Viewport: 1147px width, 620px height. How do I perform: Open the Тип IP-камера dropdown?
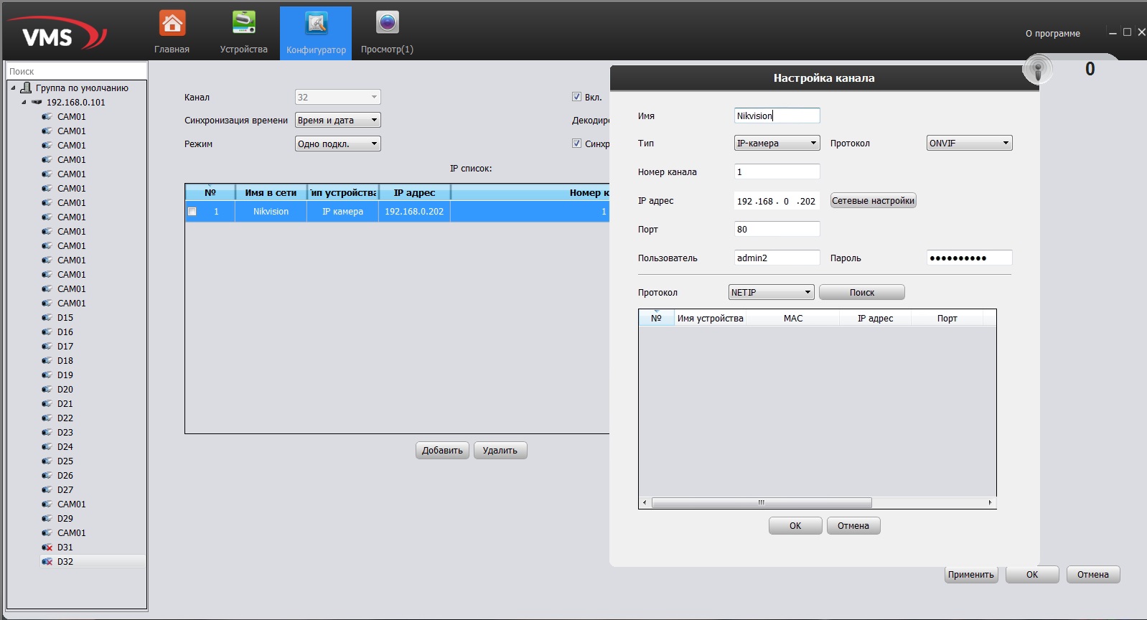[777, 144]
